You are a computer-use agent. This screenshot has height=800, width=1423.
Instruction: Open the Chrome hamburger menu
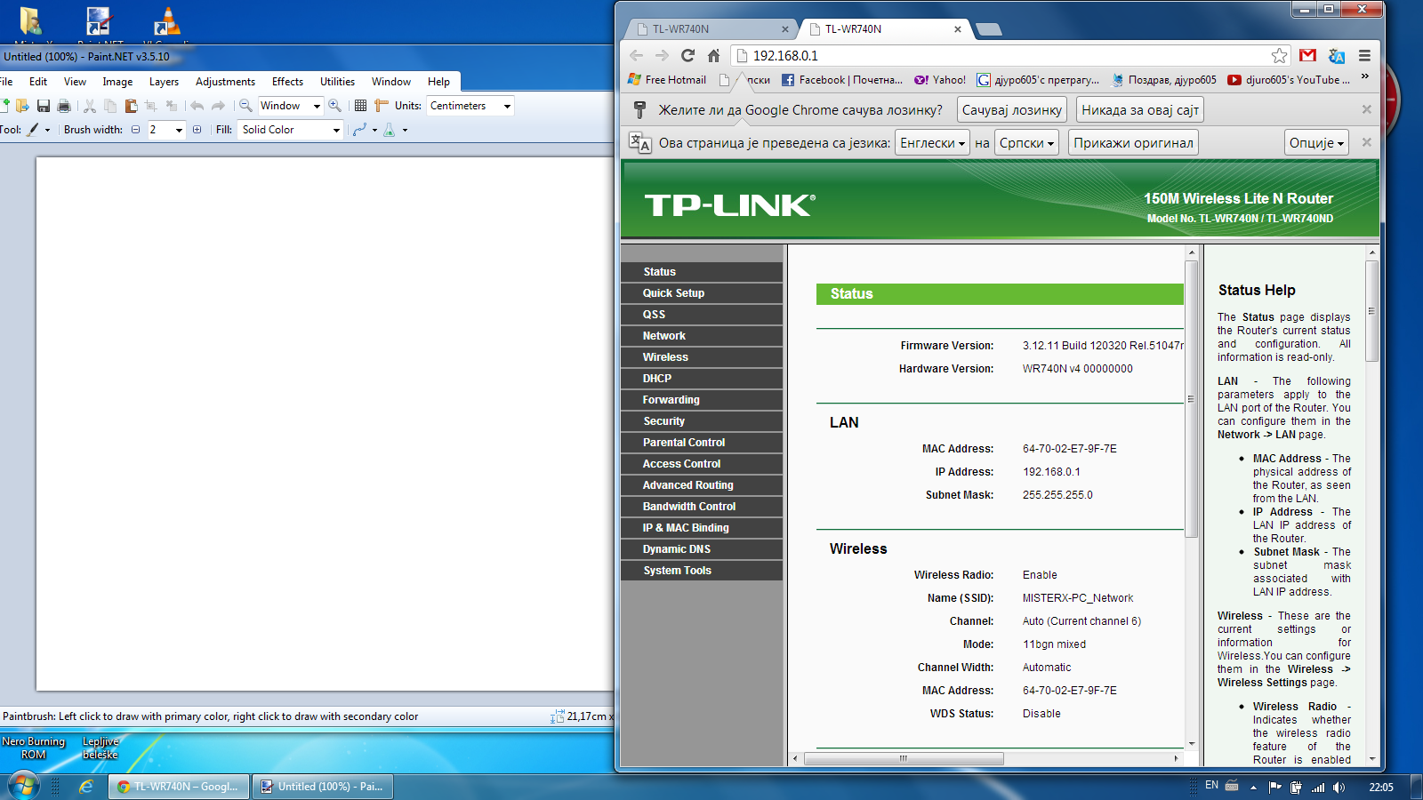pos(1364,55)
